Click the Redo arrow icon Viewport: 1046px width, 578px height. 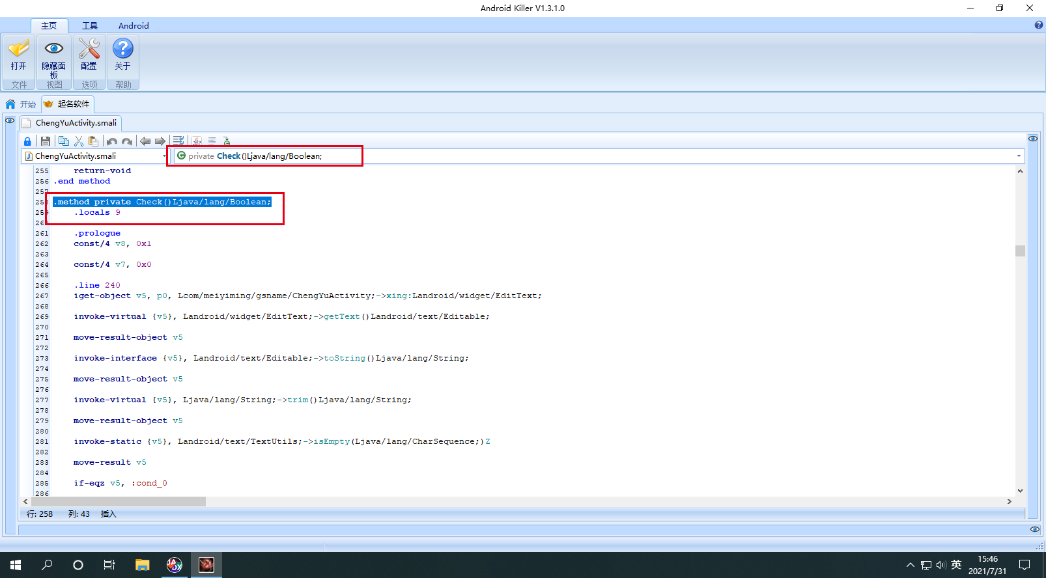tap(127, 141)
